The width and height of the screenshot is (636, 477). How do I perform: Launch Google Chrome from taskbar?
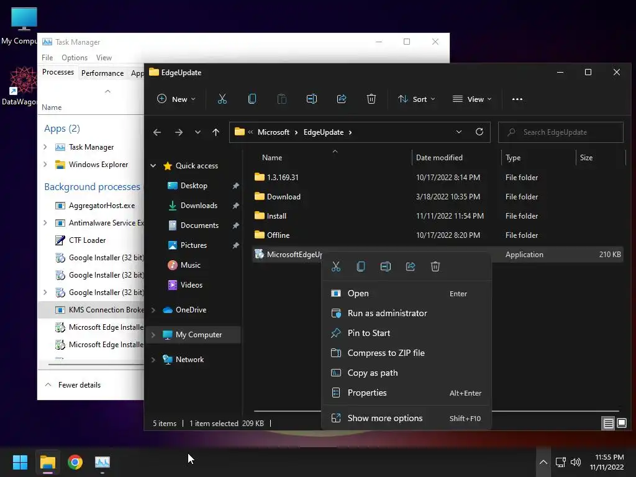(75, 462)
